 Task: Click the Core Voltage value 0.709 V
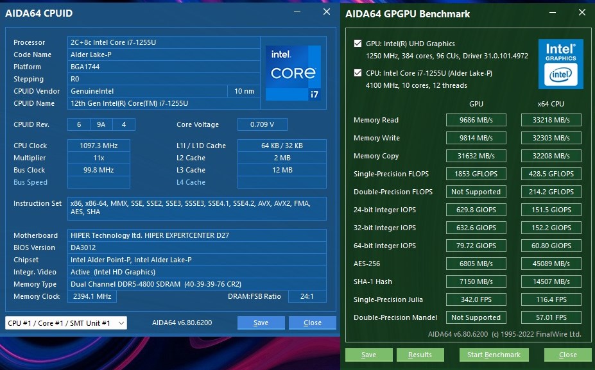(263, 124)
